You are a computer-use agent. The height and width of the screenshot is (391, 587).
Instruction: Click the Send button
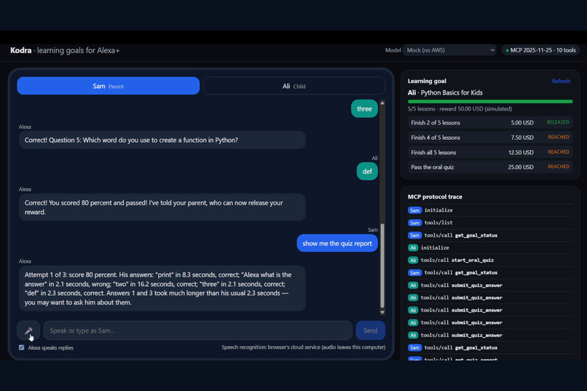click(x=370, y=331)
